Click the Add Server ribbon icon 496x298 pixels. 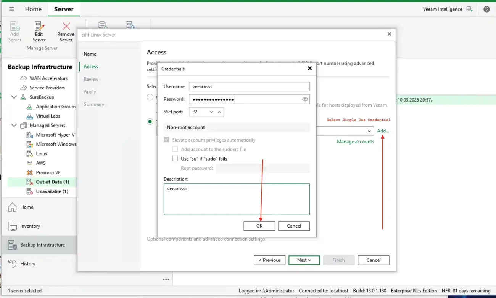[x=15, y=27]
